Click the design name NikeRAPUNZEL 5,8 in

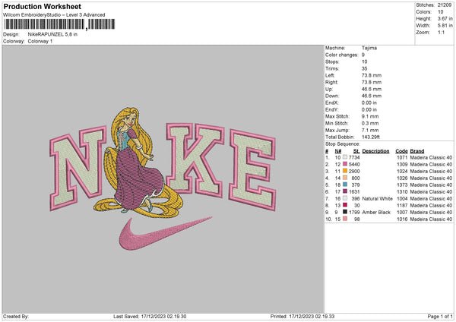(52, 34)
